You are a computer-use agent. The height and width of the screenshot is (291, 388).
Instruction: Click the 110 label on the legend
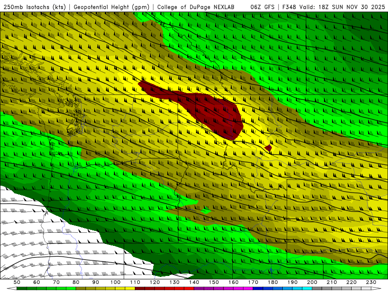point(135,282)
